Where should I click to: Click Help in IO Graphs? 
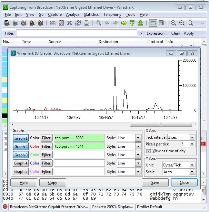click(24, 183)
